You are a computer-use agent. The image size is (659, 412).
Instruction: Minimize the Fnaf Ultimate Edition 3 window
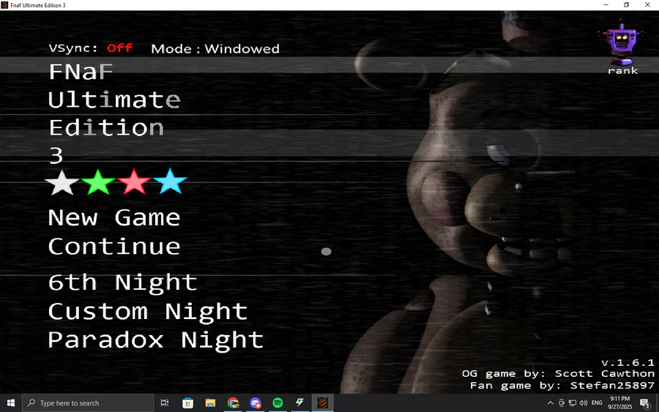tap(606, 5)
